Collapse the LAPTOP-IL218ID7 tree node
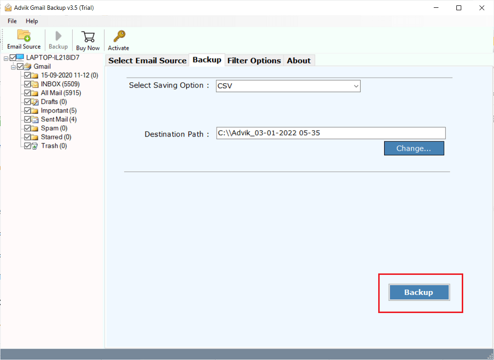494x360 pixels. (6, 58)
